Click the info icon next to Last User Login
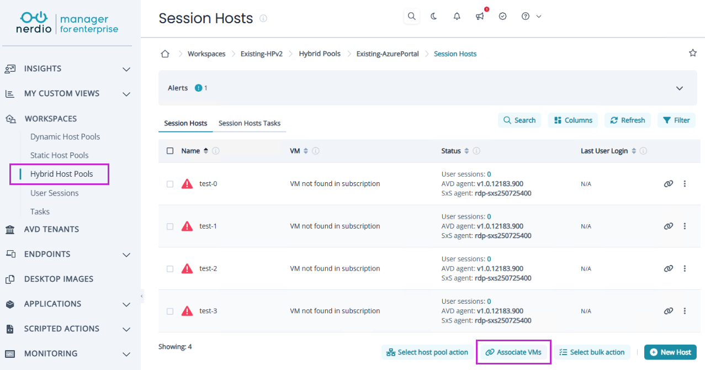This screenshot has width=705, height=370. (643, 151)
